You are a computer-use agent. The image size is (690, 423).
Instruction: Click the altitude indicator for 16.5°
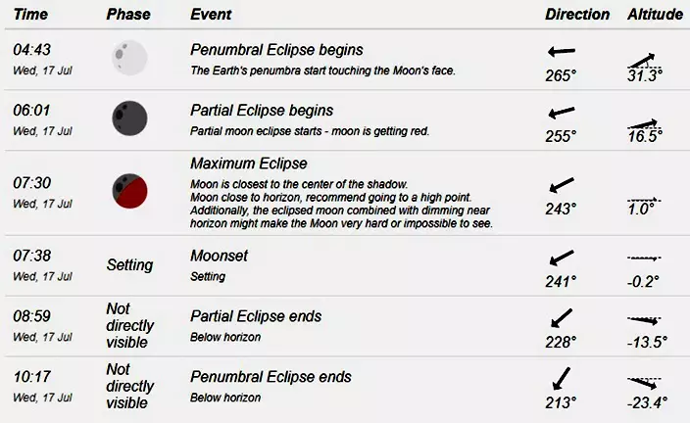644,122
